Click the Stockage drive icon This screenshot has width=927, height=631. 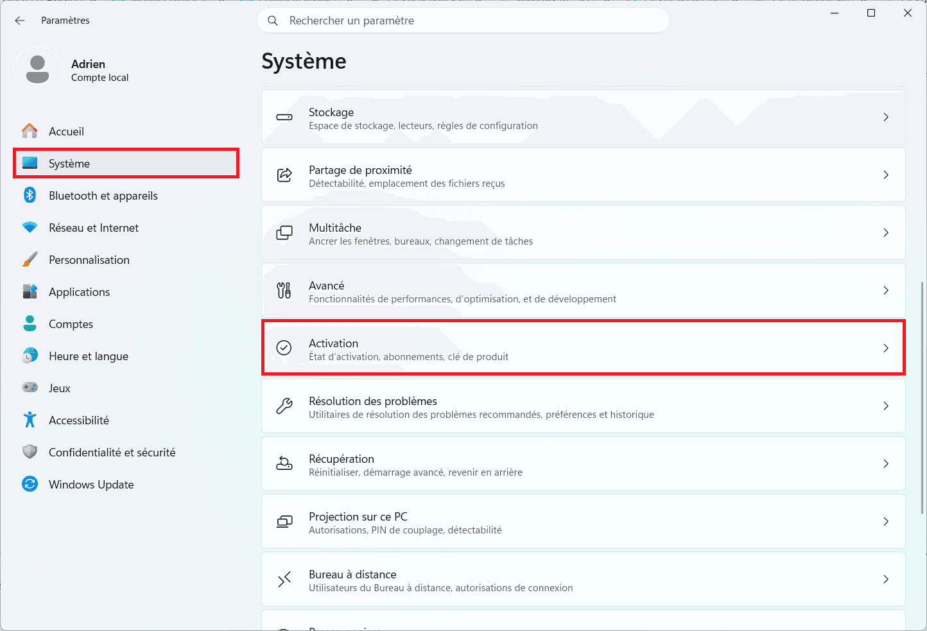pyautogui.click(x=284, y=117)
